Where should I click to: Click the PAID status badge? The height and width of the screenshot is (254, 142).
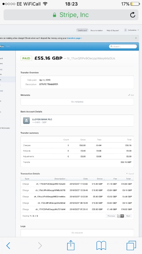tap(26, 58)
